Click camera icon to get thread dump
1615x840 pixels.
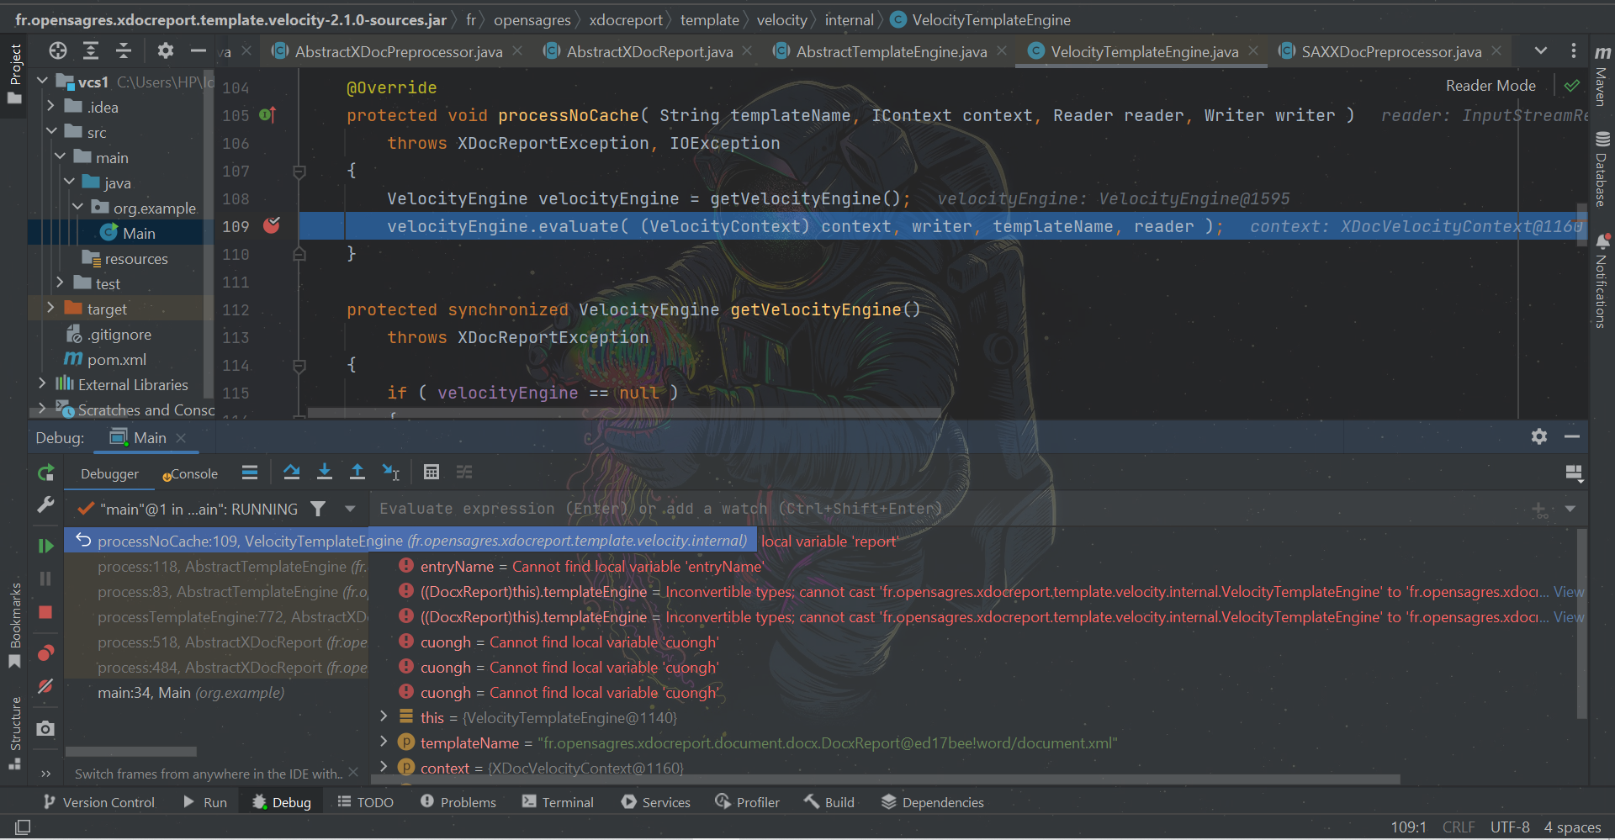pyautogui.click(x=46, y=728)
